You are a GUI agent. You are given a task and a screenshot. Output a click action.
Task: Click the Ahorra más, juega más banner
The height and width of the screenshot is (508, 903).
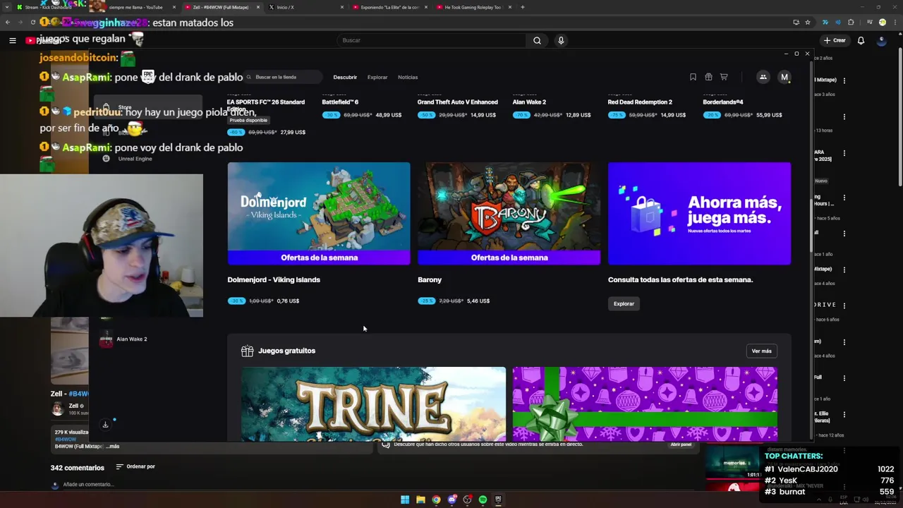tap(699, 214)
